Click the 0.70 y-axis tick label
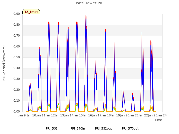Image resolution: width=179 pixels, height=134 pixels. 17,35
